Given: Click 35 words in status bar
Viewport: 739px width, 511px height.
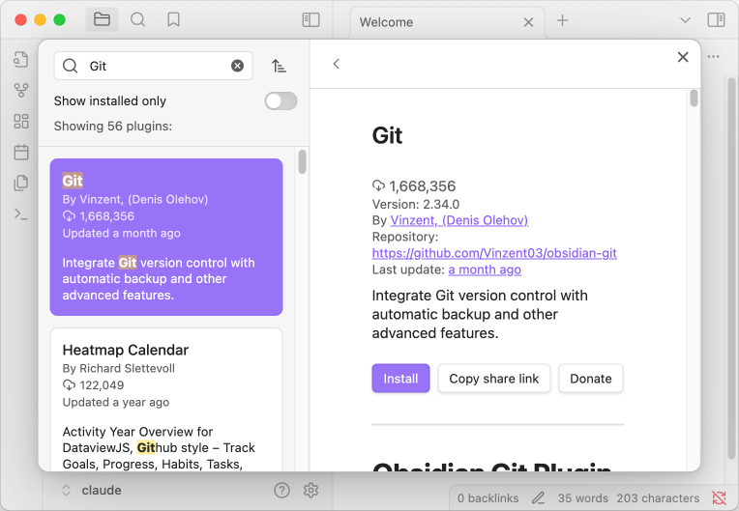Looking at the screenshot, I should point(583,497).
